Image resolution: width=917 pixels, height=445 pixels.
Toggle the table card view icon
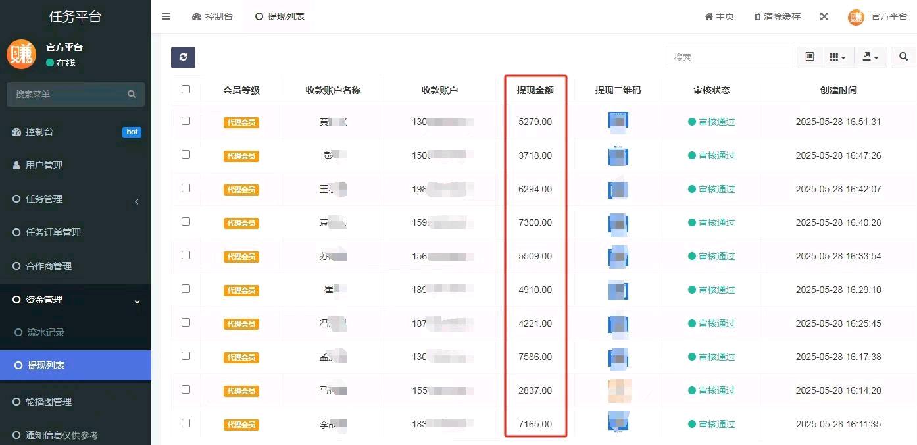coord(809,57)
